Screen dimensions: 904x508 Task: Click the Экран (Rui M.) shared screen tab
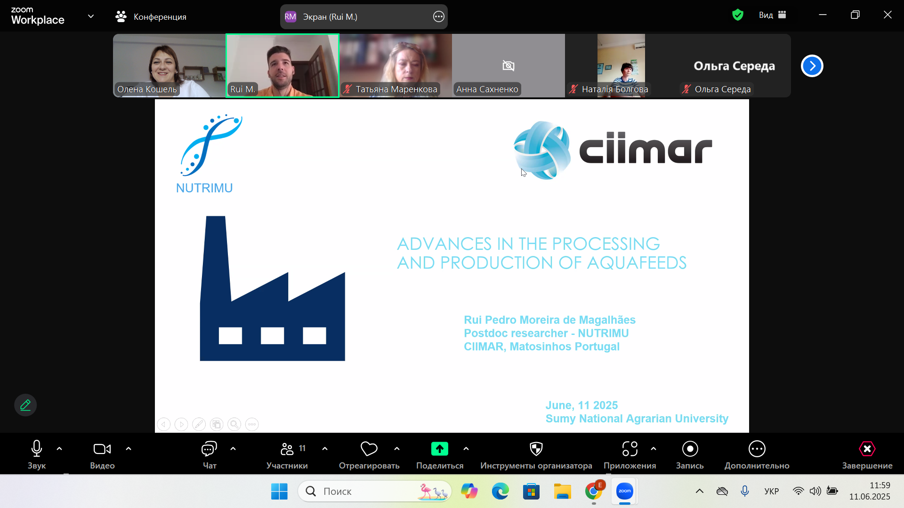click(363, 17)
